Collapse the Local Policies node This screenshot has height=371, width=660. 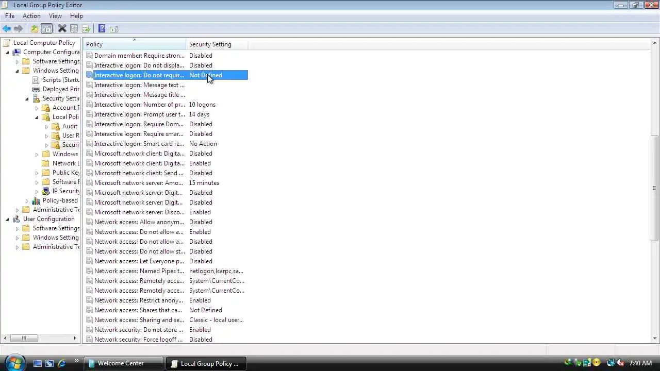click(37, 117)
